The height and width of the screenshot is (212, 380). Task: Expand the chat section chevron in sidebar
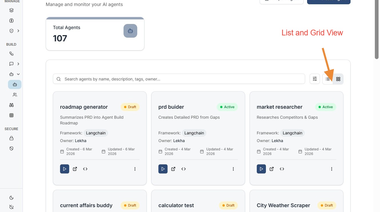tap(18, 64)
